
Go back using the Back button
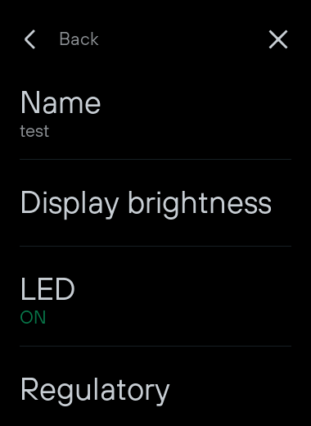pyautogui.click(x=61, y=39)
